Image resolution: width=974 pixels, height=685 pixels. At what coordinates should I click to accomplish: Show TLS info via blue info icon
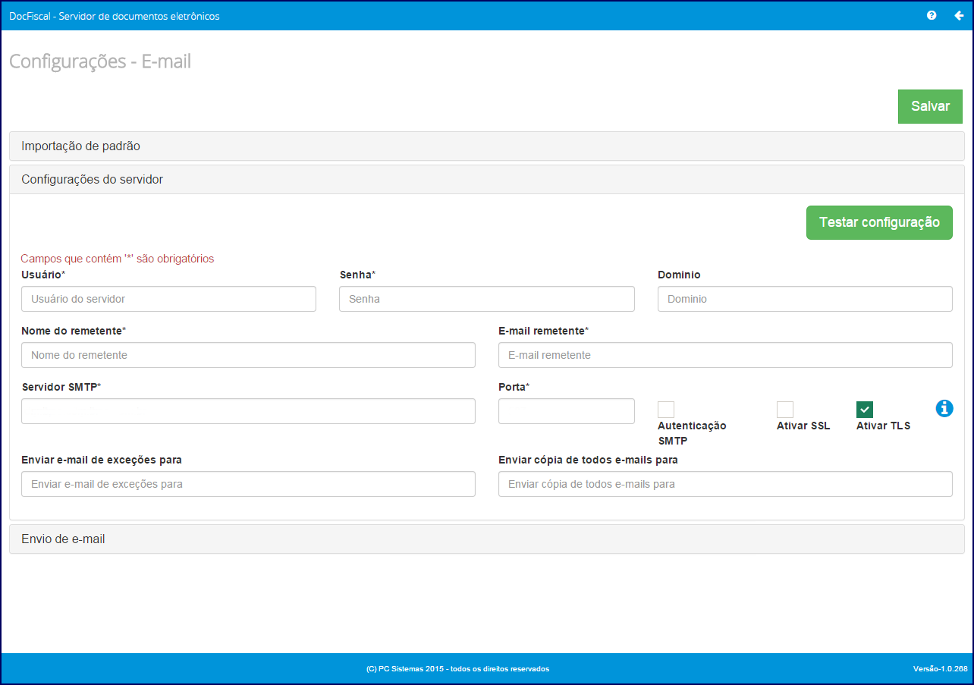pos(944,408)
